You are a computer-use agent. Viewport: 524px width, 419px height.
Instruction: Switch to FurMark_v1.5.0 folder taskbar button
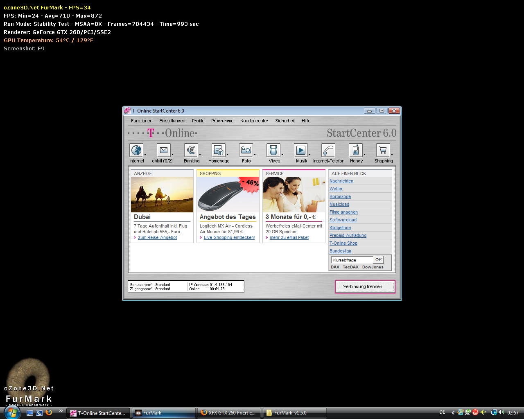(x=295, y=413)
